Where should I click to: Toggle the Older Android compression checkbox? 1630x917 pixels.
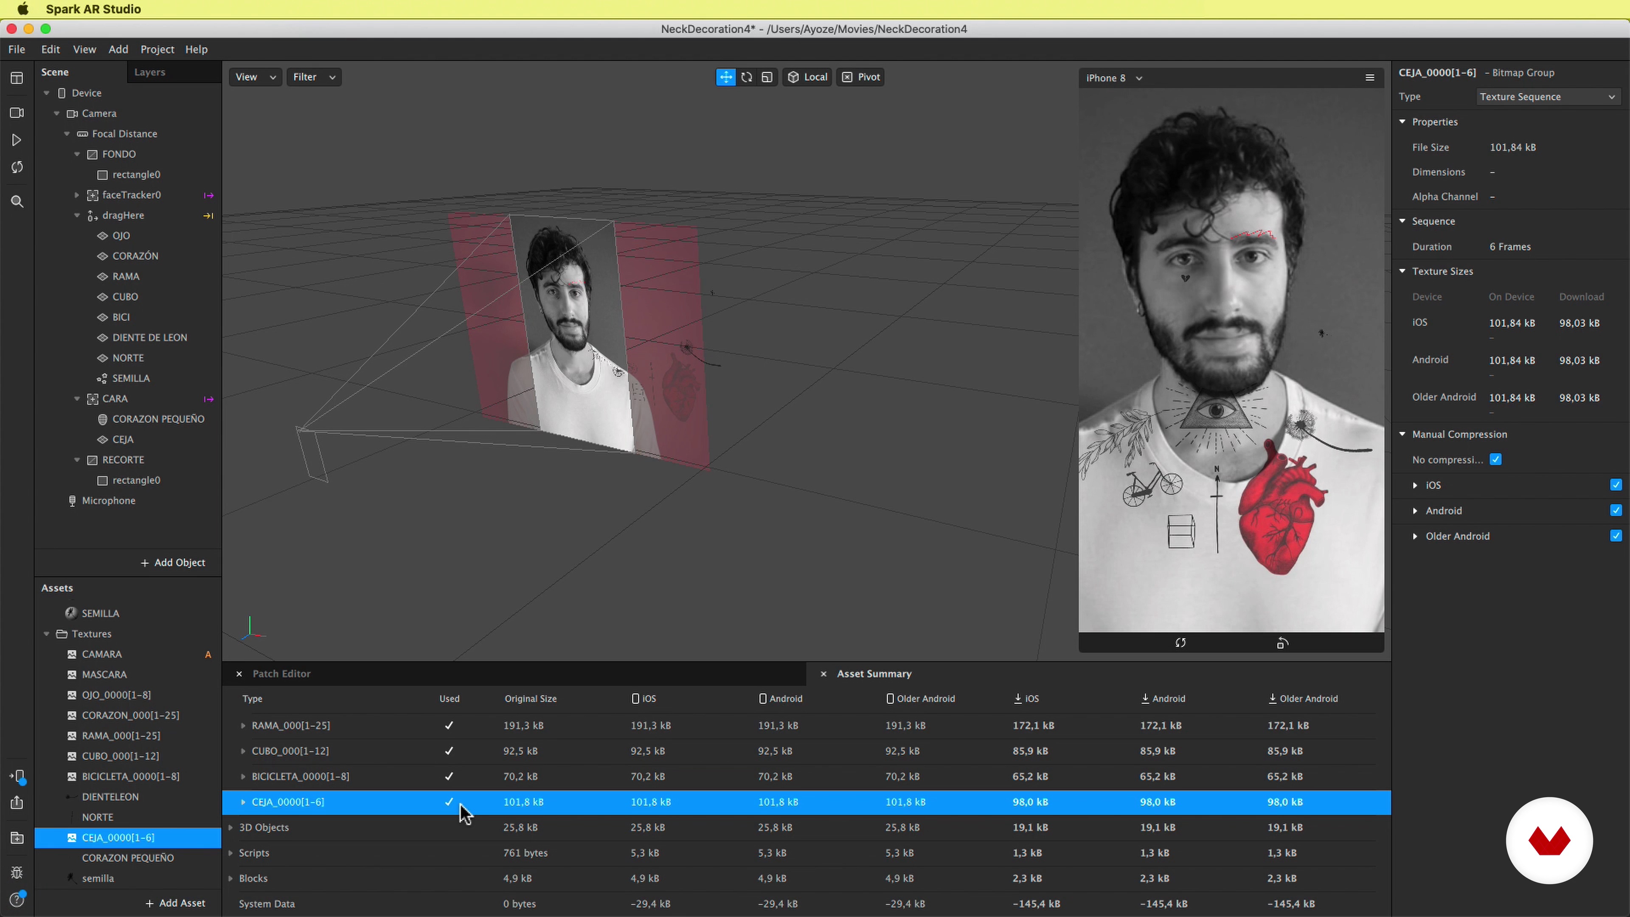(1616, 536)
